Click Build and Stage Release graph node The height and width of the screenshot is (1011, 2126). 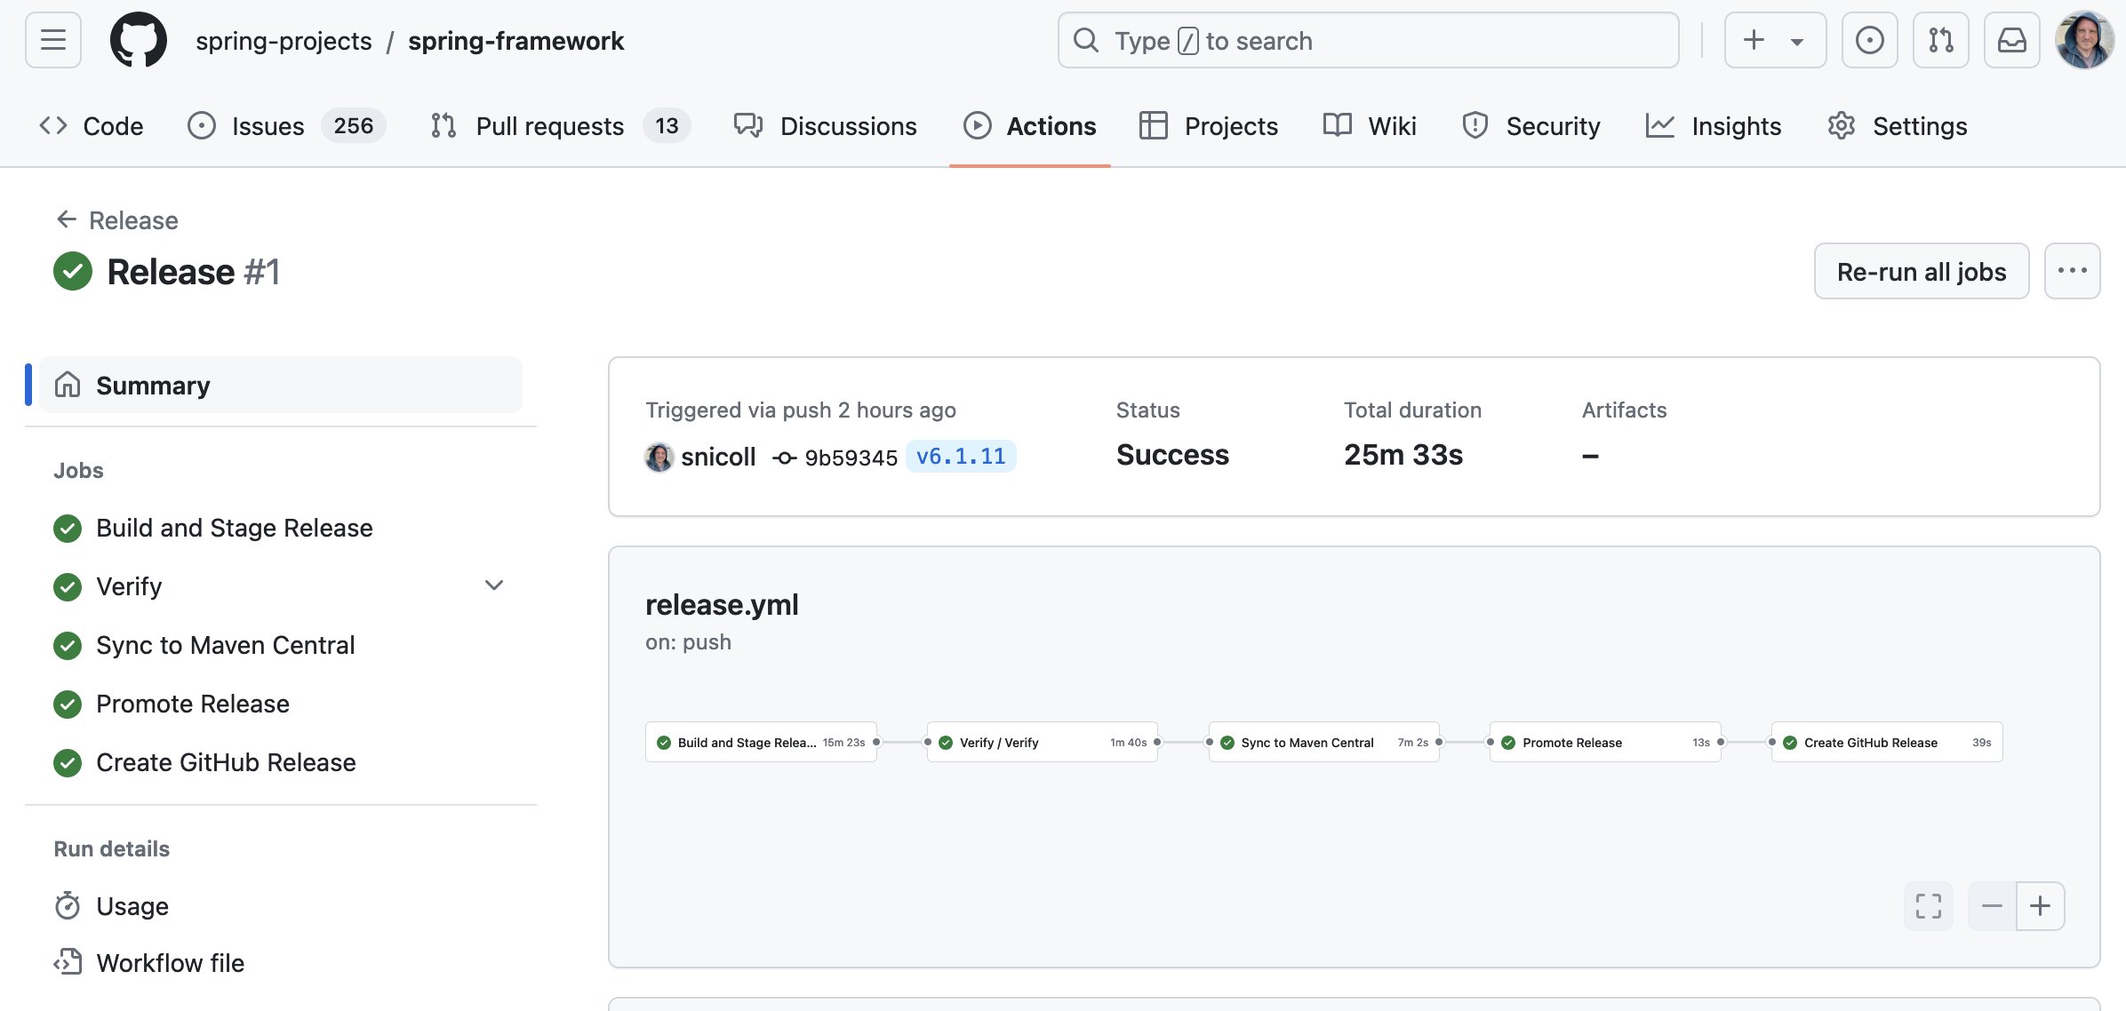(761, 742)
